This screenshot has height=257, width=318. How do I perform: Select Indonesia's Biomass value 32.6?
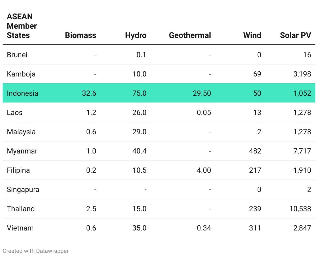pyautogui.click(x=89, y=93)
